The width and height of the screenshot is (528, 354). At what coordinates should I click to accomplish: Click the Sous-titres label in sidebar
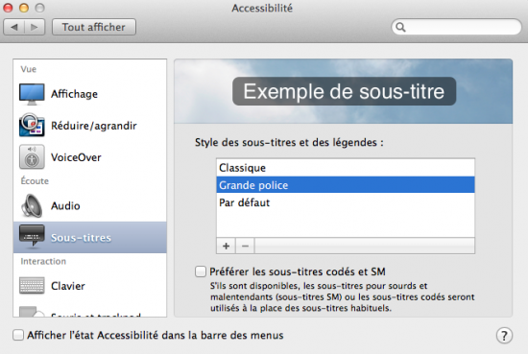click(82, 238)
